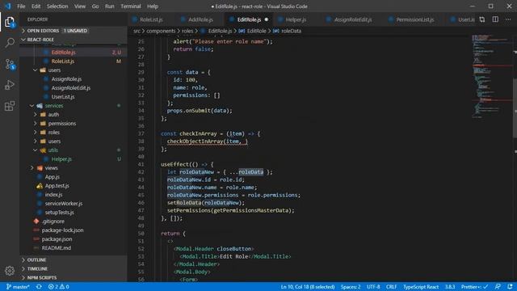517x291 pixels.
Task: Open the Source Control view icon
Action: (10, 64)
